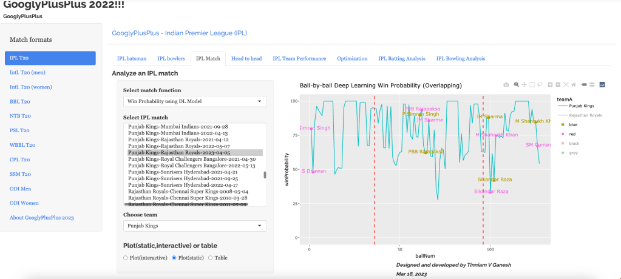The height and width of the screenshot is (279, 621).
Task: Switch to the Head to head tab
Action: coord(246,58)
